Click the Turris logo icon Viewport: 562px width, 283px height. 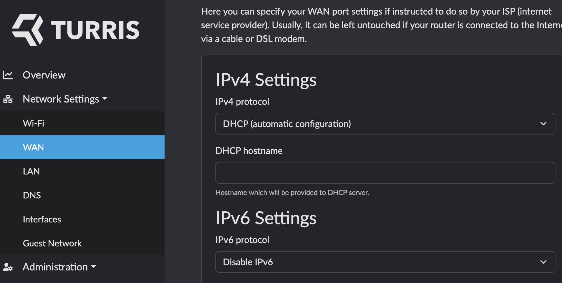(27, 30)
